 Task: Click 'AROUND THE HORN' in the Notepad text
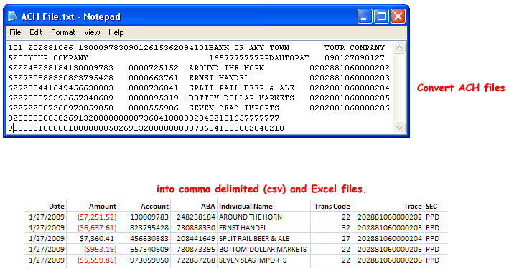click(226, 68)
